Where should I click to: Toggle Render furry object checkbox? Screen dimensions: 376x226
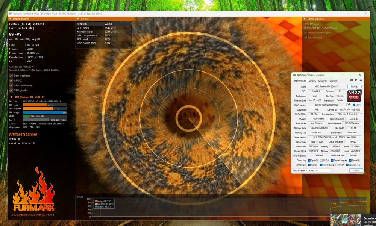pyautogui.click(x=305, y=33)
